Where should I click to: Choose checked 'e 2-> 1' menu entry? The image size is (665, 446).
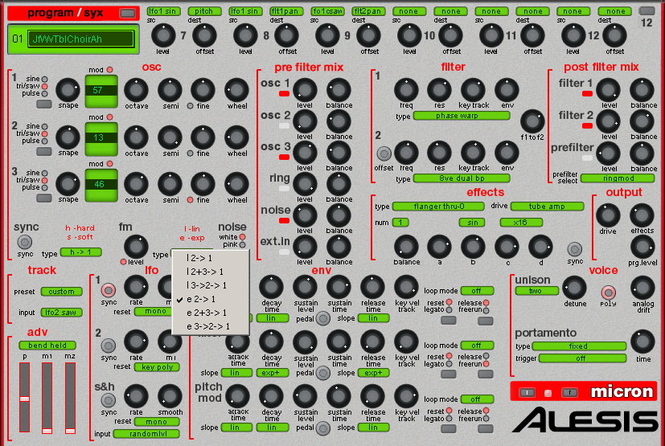pyautogui.click(x=211, y=299)
